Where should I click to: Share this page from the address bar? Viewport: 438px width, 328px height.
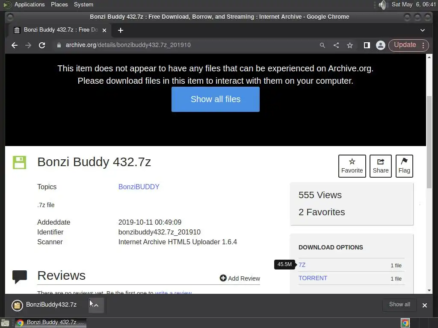point(336,45)
